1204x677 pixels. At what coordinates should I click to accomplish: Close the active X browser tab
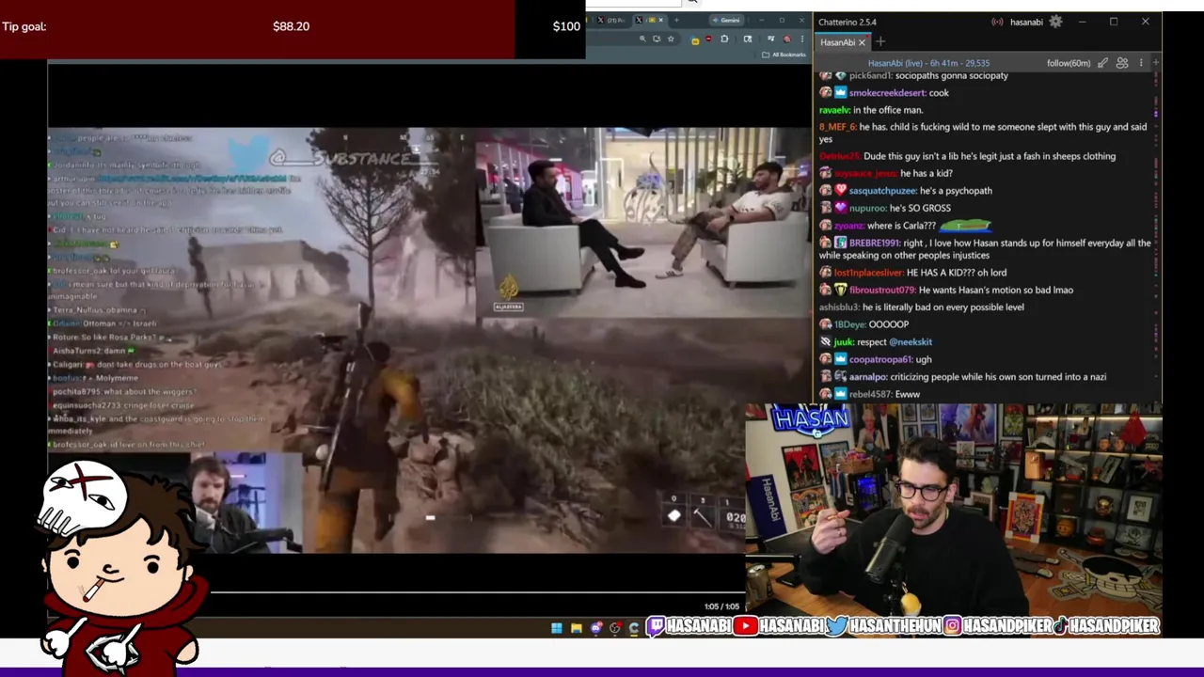pyautogui.click(x=660, y=20)
